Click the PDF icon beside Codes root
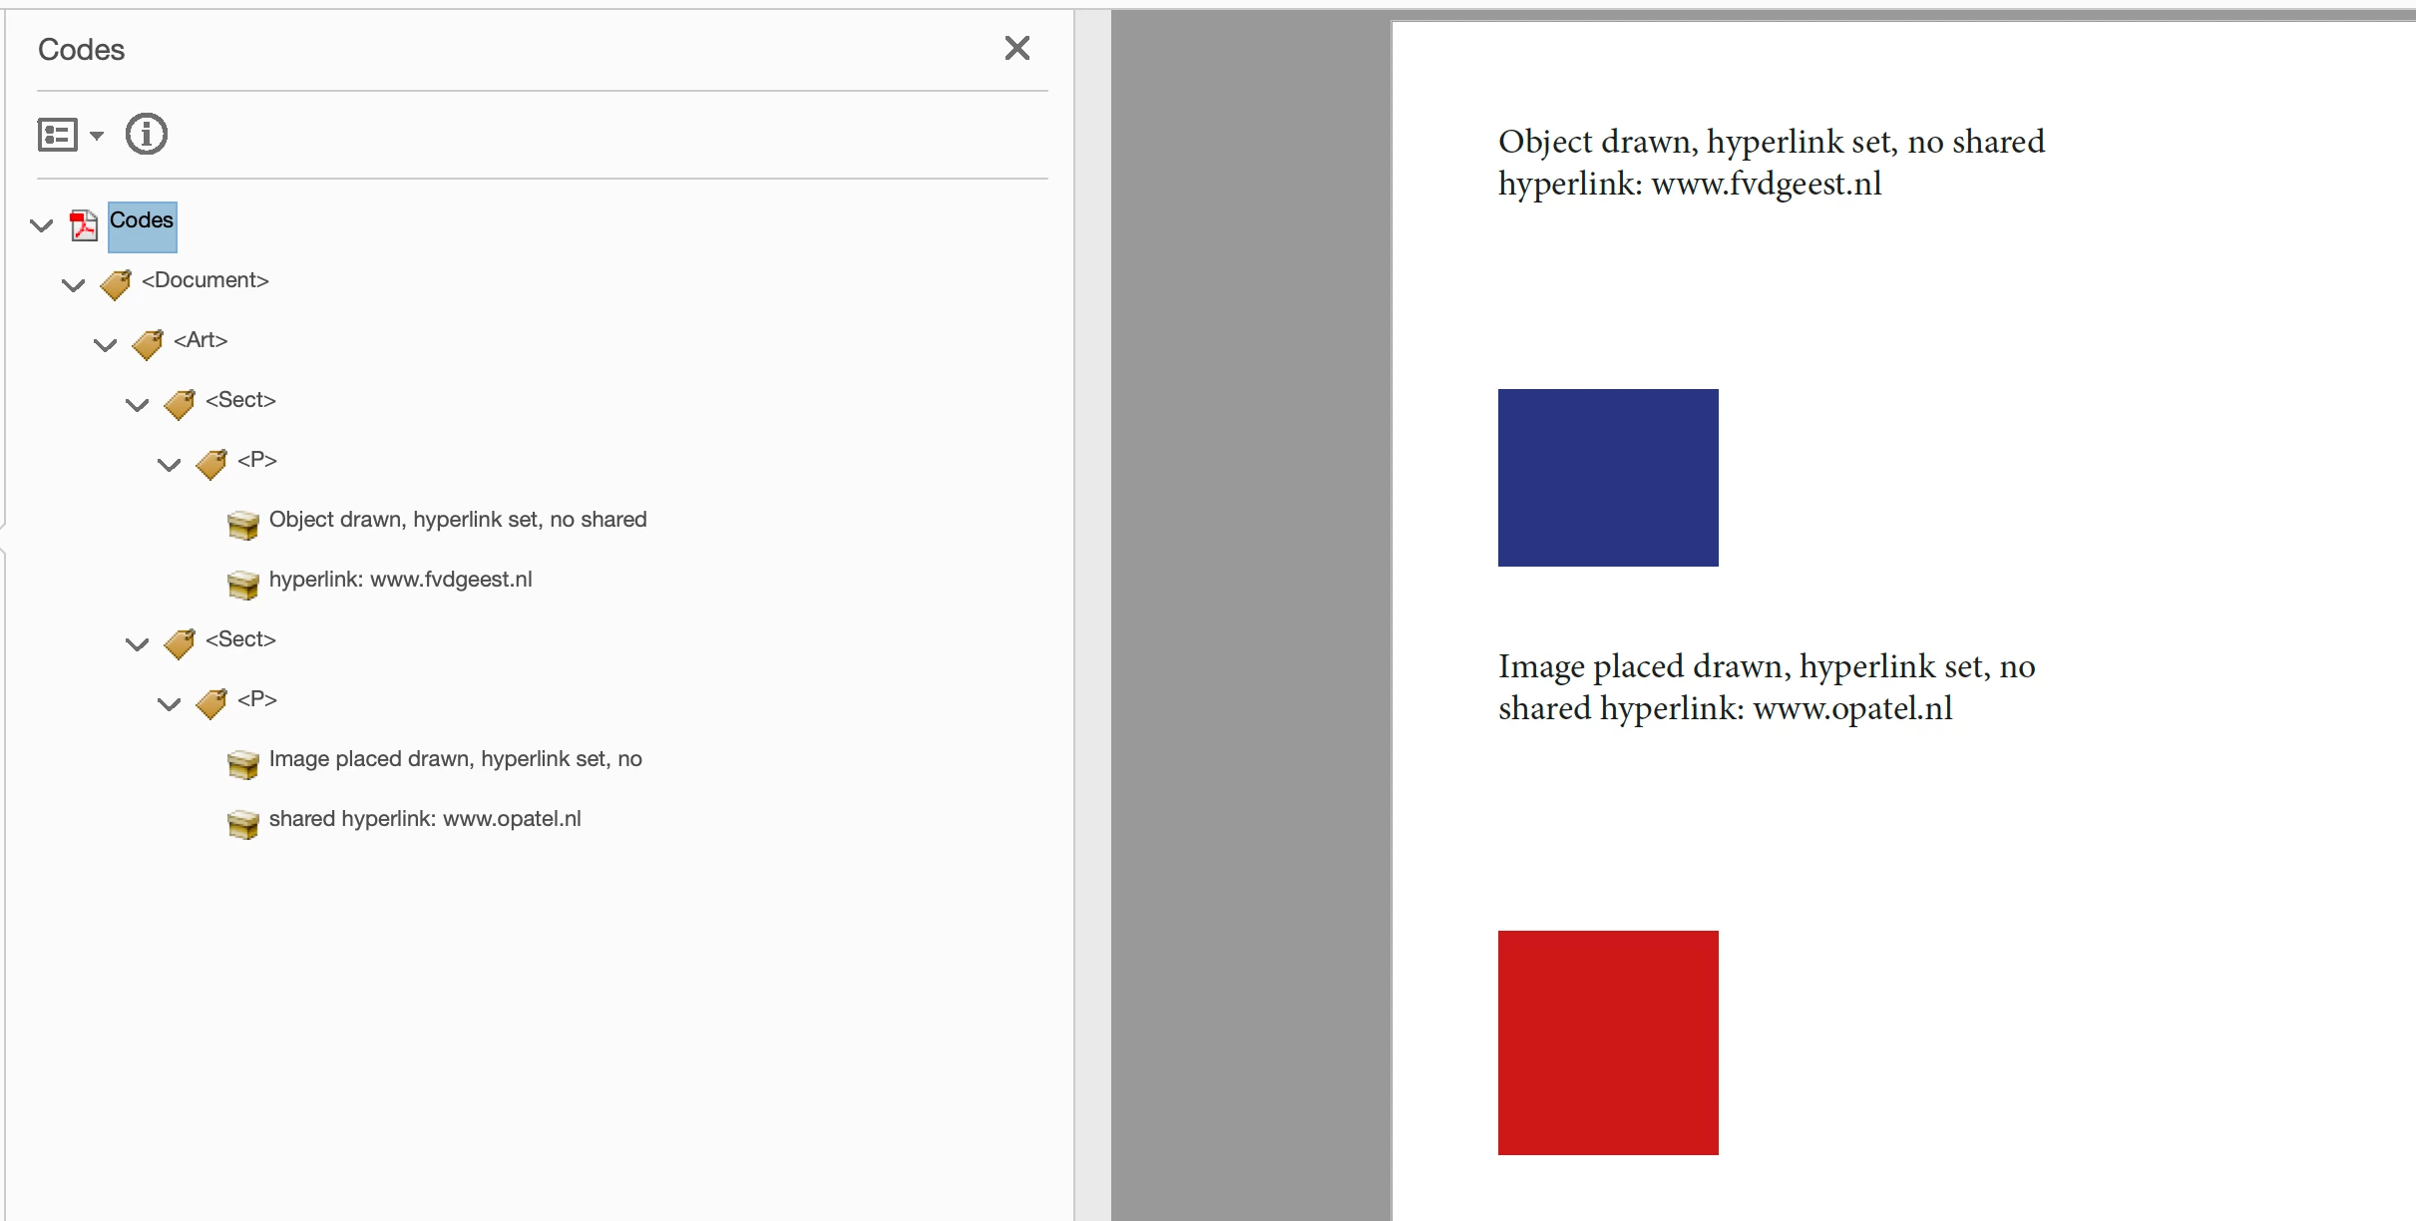This screenshot has height=1221, width=2416. [84, 225]
